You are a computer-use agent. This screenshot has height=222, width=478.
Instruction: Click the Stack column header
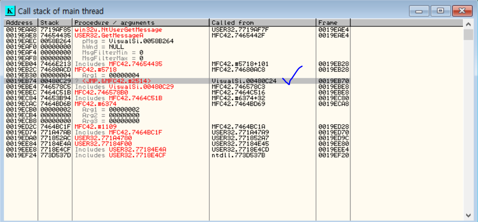pyautogui.click(x=55, y=23)
